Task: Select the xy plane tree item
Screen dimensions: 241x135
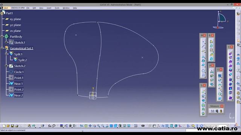Action: point(15,19)
